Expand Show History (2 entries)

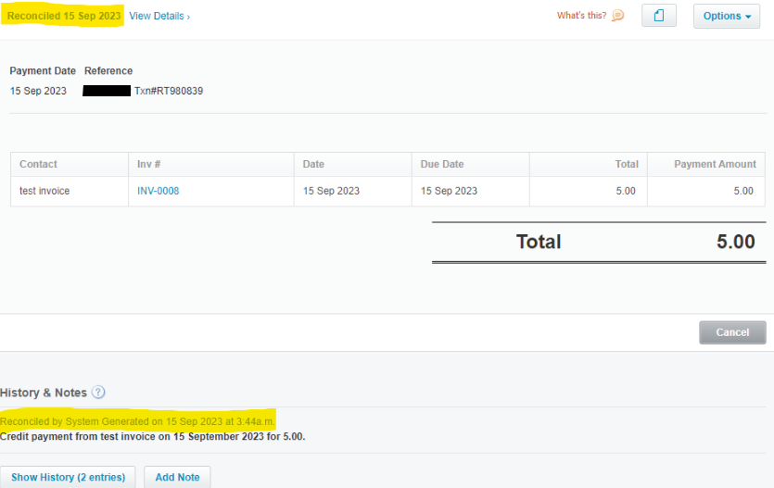(68, 477)
